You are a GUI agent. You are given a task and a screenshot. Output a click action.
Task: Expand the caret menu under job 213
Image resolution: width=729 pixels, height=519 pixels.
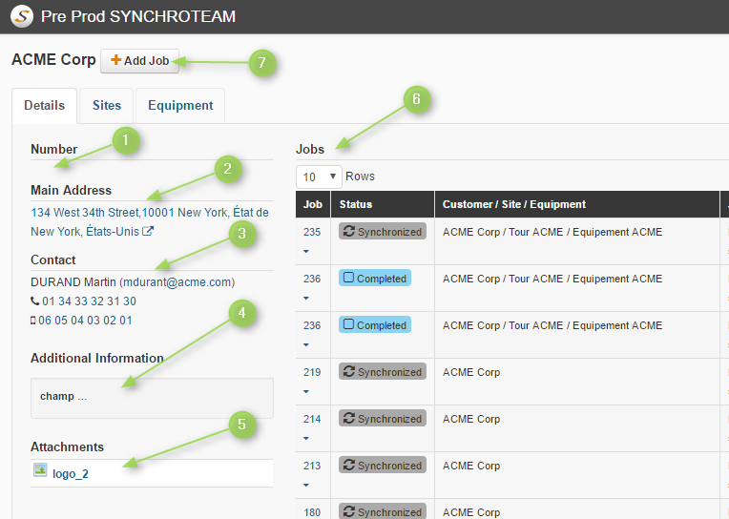tap(306, 485)
